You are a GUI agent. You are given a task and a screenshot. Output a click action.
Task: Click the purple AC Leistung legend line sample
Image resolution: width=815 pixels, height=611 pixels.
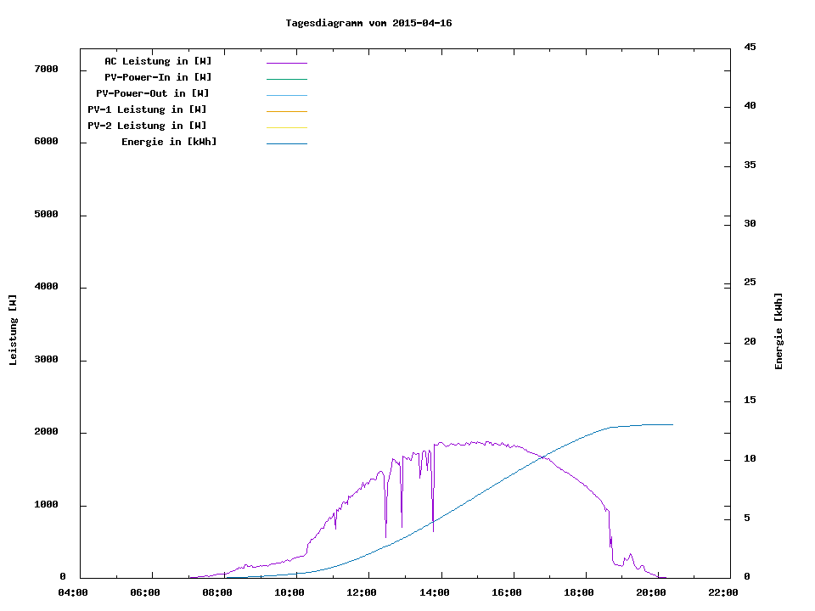[286, 63]
